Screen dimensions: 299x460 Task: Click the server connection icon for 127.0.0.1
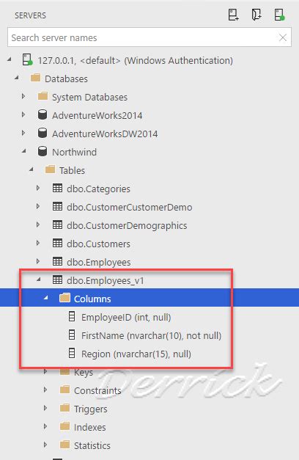28,59
